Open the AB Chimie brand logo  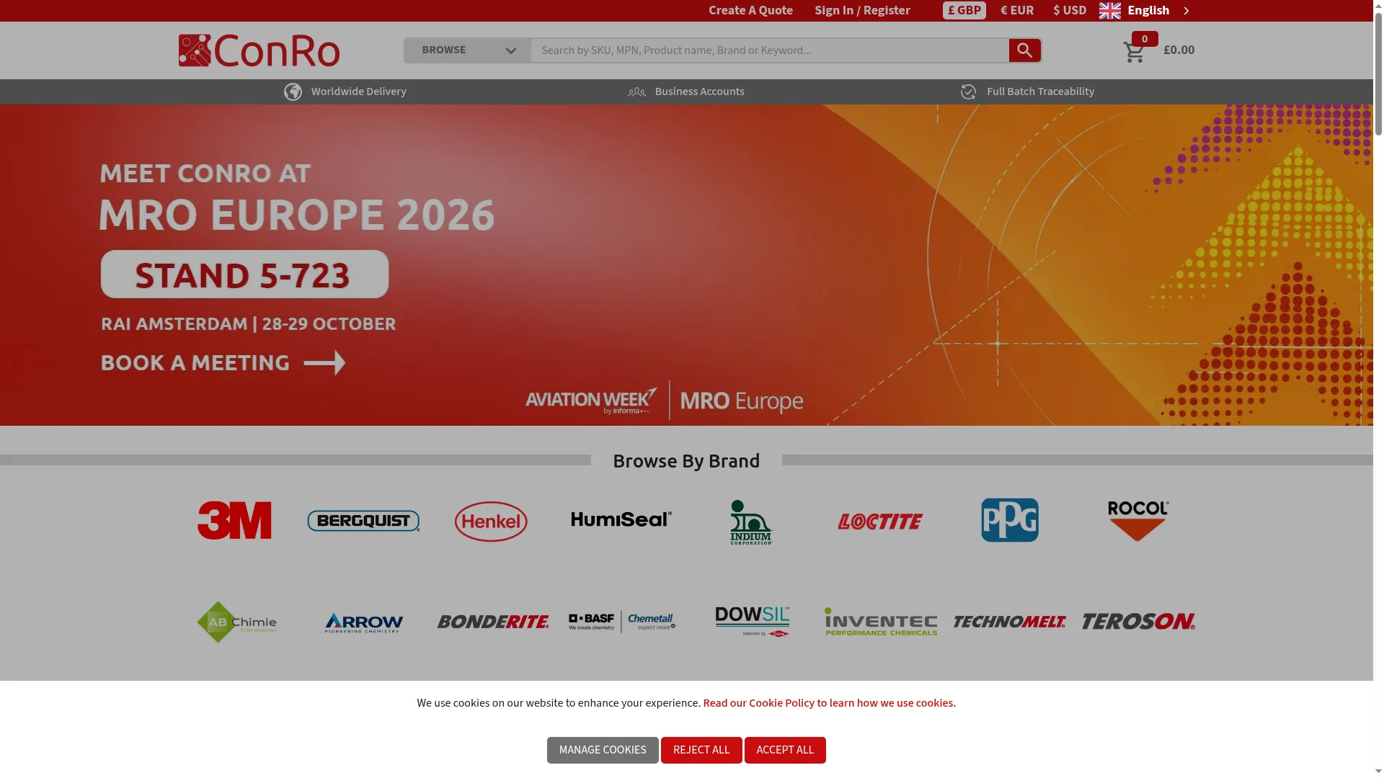tap(236, 622)
